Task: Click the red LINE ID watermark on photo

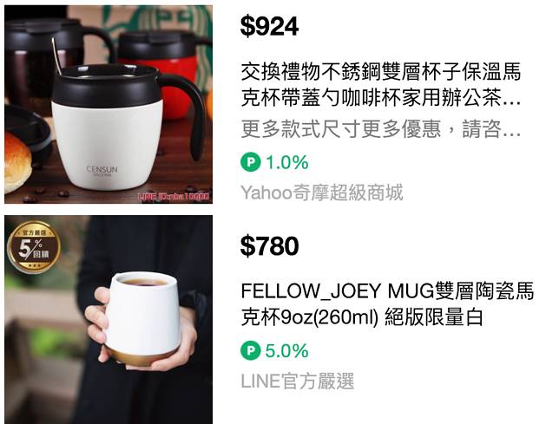Action: point(174,196)
